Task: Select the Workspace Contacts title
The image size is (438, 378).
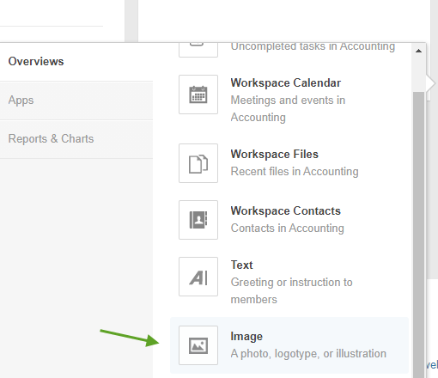Action: pyautogui.click(x=286, y=211)
